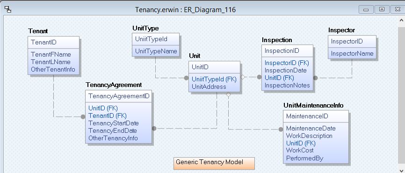The image size is (405, 173).
Task: Select the UnitType entity title
Action: pyautogui.click(x=145, y=28)
